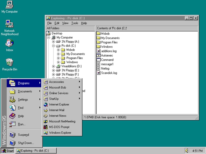Open the View menu
The image size is (206, 154).
coord(65,23)
